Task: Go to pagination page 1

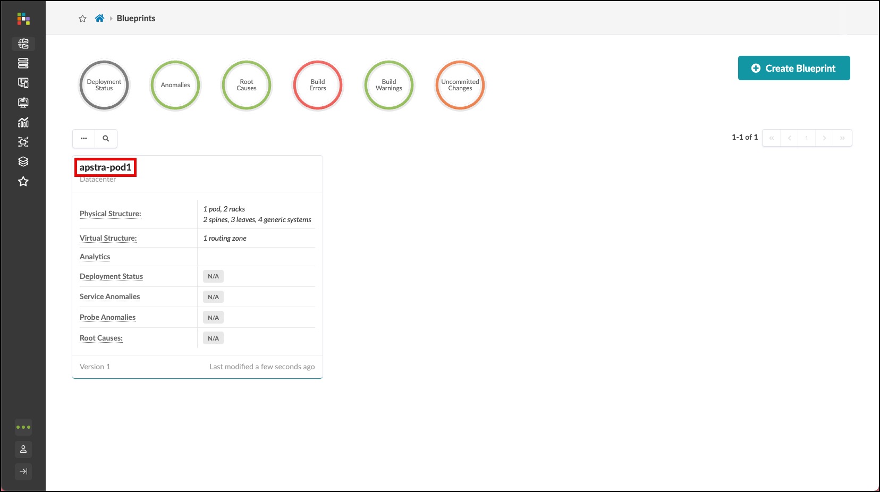Action: tap(806, 138)
